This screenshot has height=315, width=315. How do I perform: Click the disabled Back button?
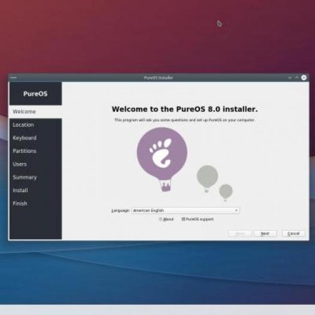(240, 234)
